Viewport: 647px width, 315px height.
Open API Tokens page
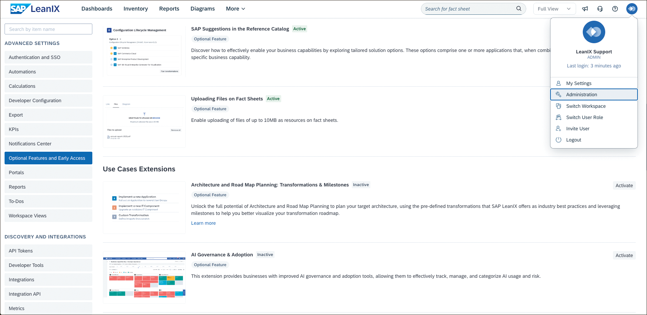point(48,251)
